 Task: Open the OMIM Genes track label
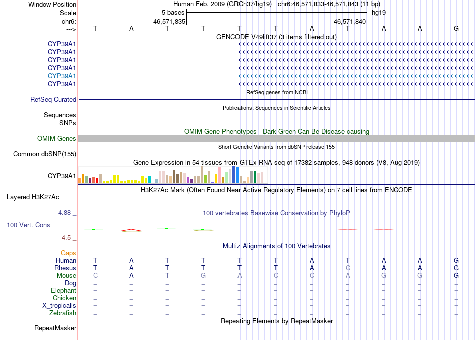click(x=56, y=138)
